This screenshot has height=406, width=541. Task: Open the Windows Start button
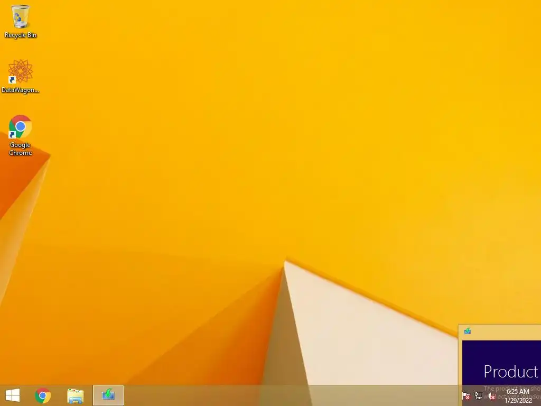pos(13,395)
